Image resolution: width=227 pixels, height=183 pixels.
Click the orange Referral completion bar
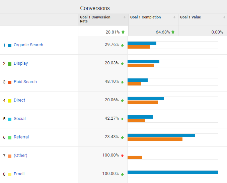[x=155, y=139]
